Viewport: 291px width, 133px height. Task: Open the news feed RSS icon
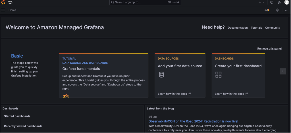[279, 2]
